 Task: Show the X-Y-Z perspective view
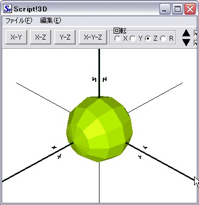pos(93,37)
